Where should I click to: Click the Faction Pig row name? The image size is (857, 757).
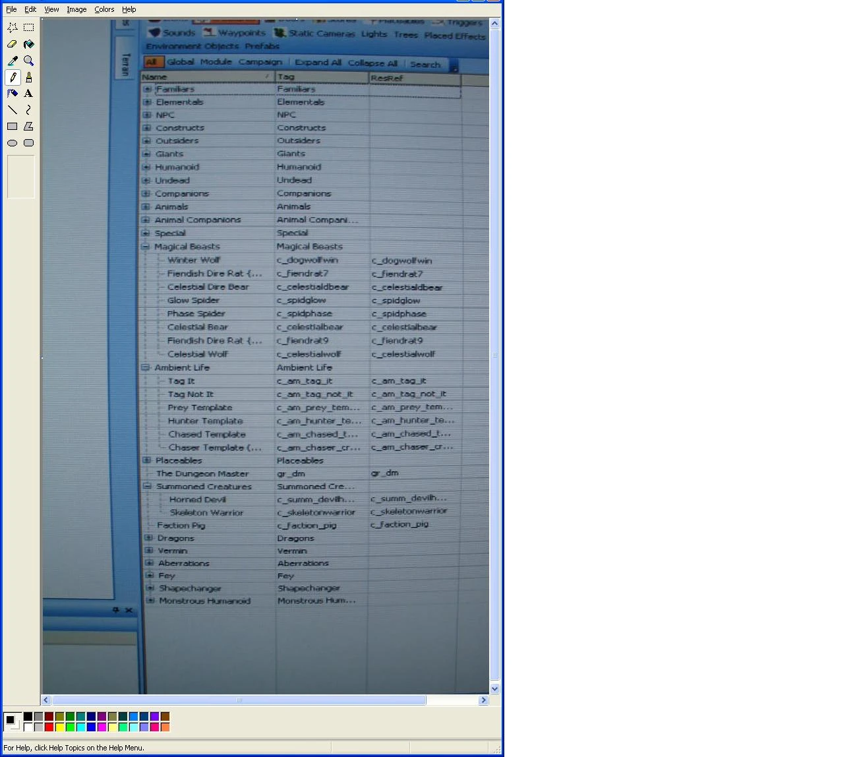(181, 526)
